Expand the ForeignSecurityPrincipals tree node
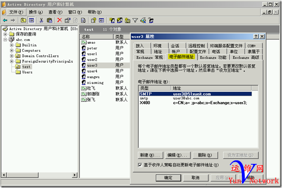This screenshot has width=282, height=188. point(12,61)
